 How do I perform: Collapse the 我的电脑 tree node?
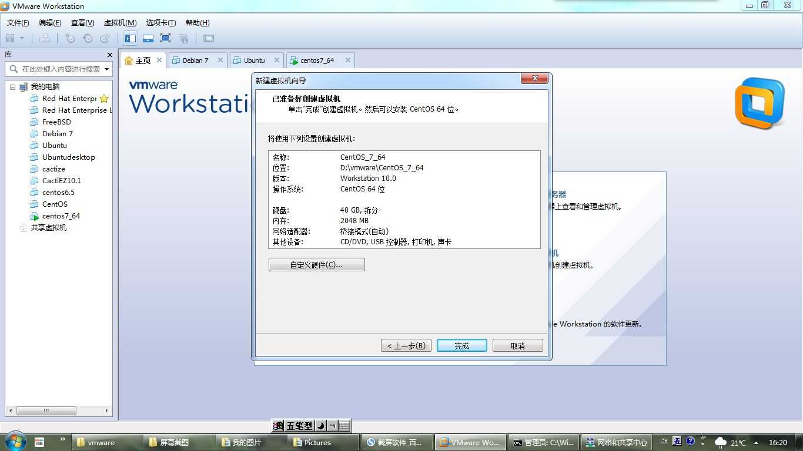(x=12, y=87)
